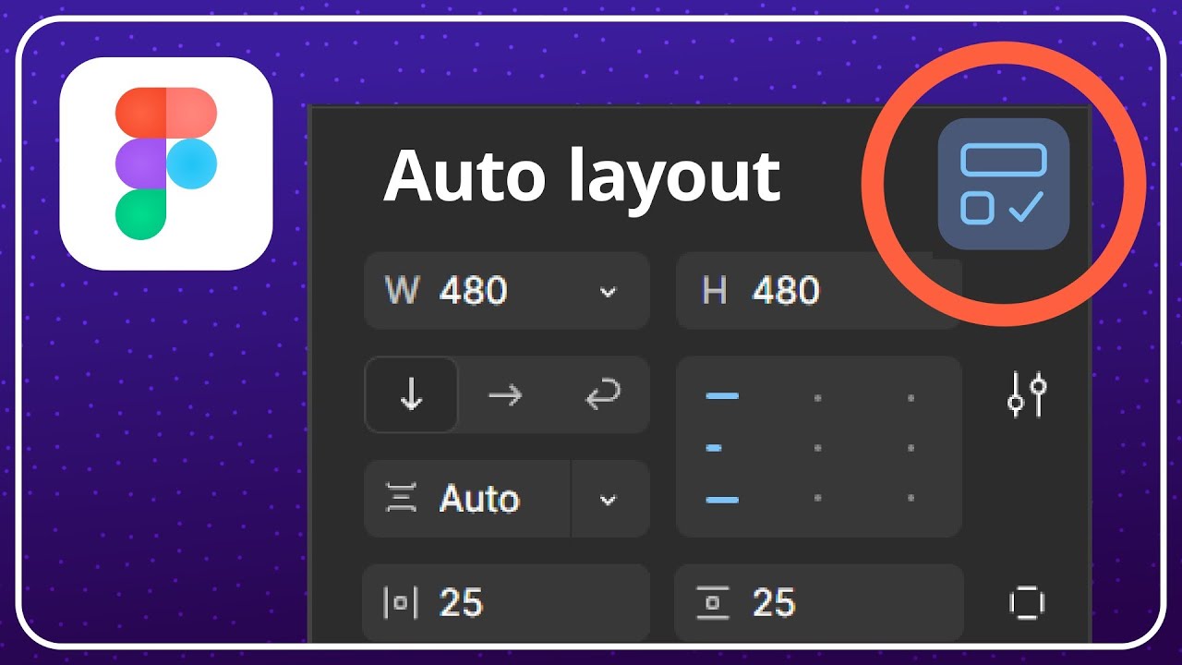Click the gap Auto spacing field
1182x665 pixels.
tap(467, 500)
